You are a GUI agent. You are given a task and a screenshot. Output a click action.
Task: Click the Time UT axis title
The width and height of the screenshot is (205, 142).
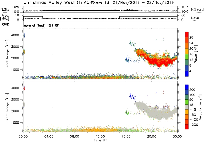click(100, 140)
